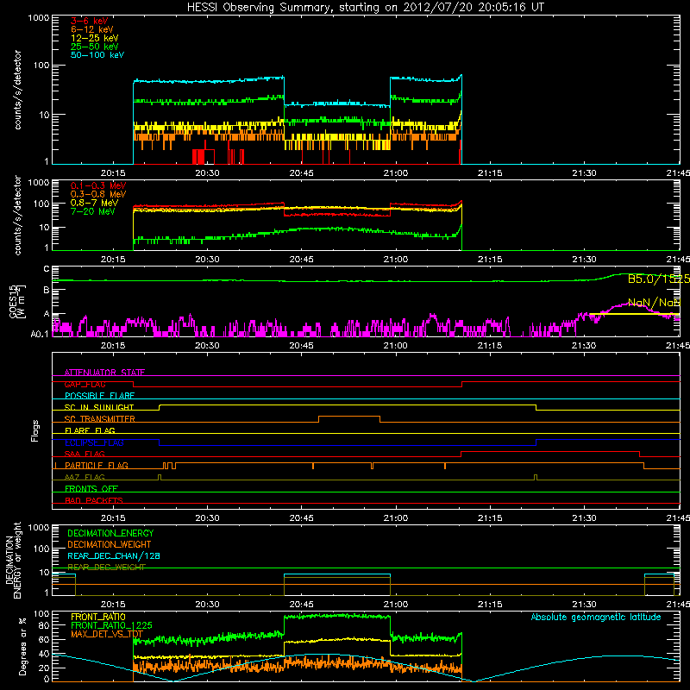690x690 pixels.
Task: Click the SC_TRANSMITTER raised step in Flags panel
Action: (349, 416)
